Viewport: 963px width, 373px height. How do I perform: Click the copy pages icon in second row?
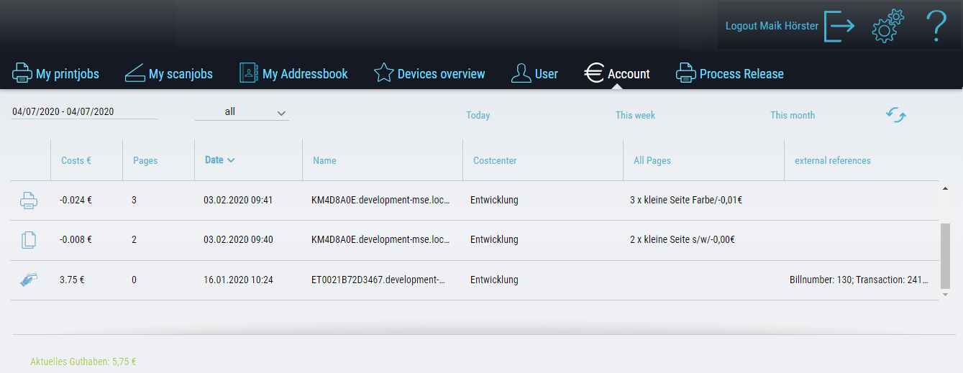click(29, 240)
